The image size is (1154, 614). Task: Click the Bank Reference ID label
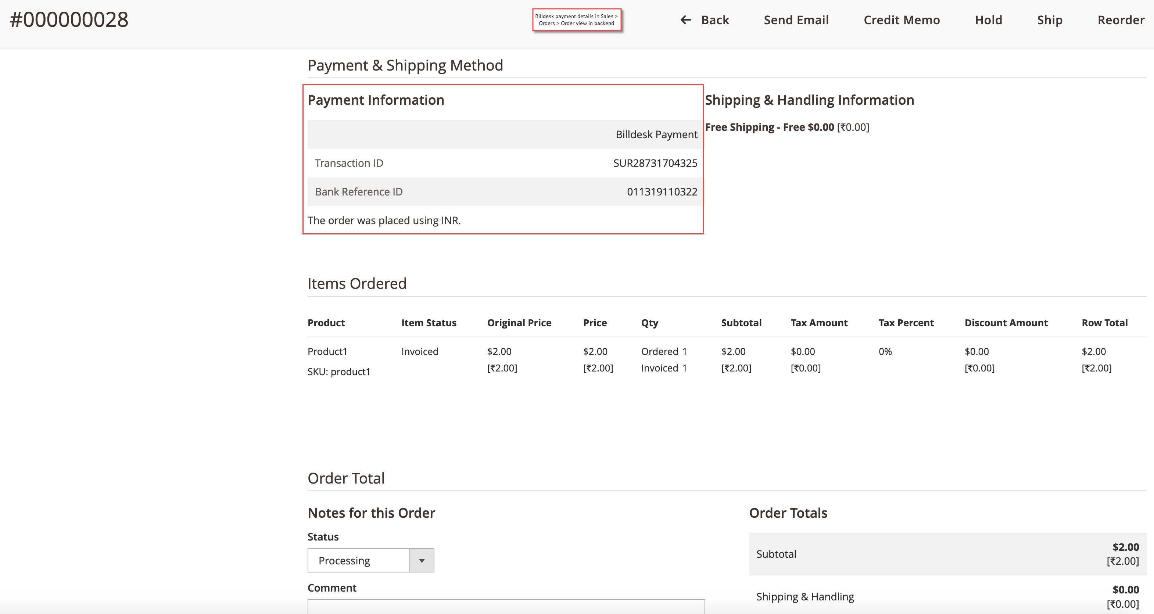click(358, 192)
